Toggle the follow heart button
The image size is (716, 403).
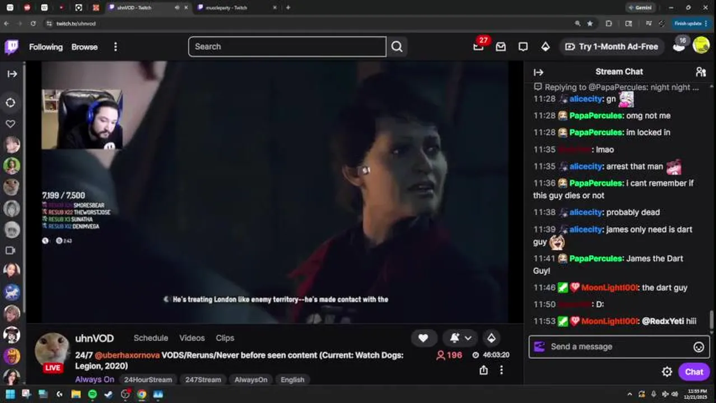424,338
